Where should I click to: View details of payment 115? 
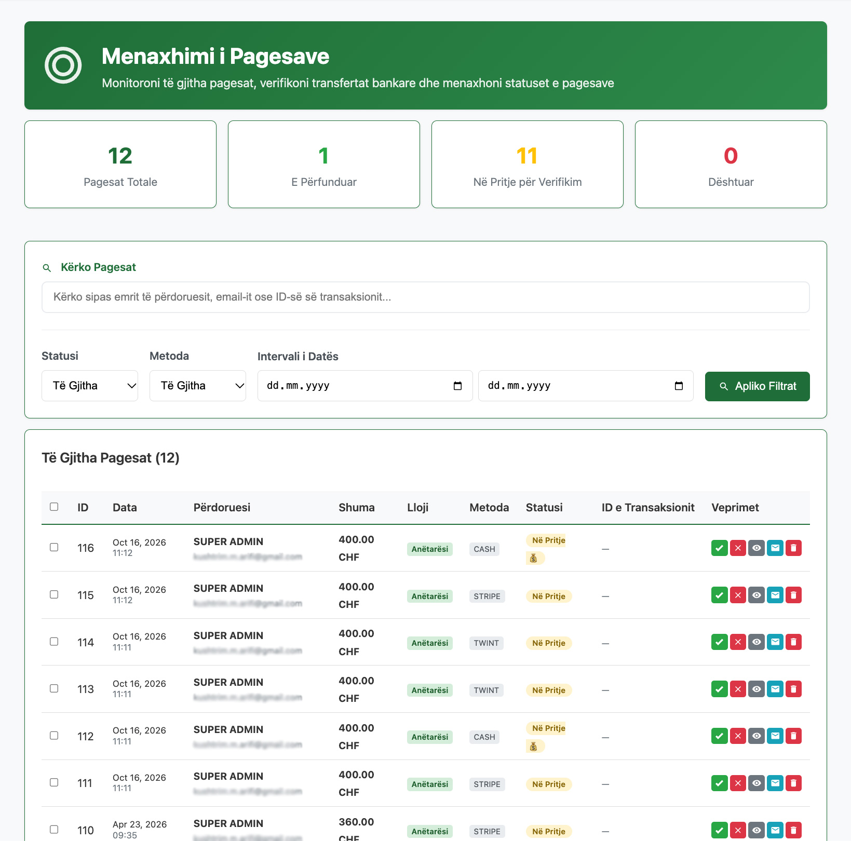pyautogui.click(x=757, y=595)
